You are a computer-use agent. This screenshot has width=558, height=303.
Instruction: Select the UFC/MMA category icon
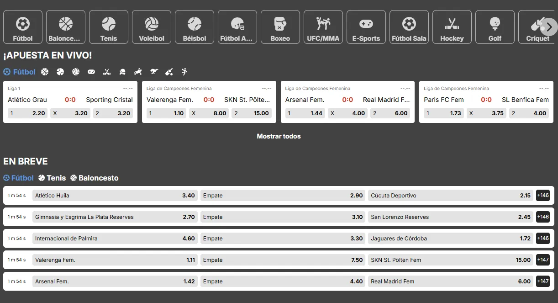(323, 27)
